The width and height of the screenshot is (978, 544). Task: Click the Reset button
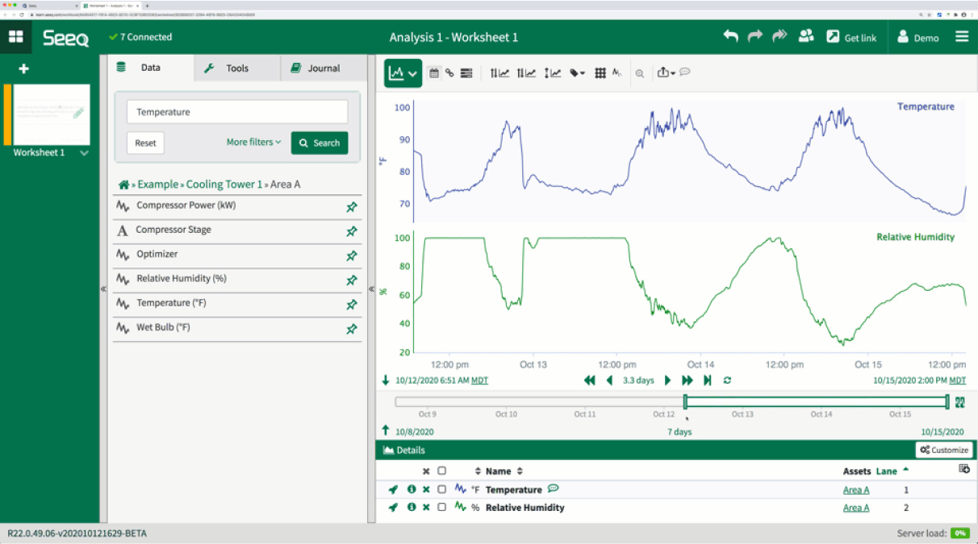click(x=145, y=143)
